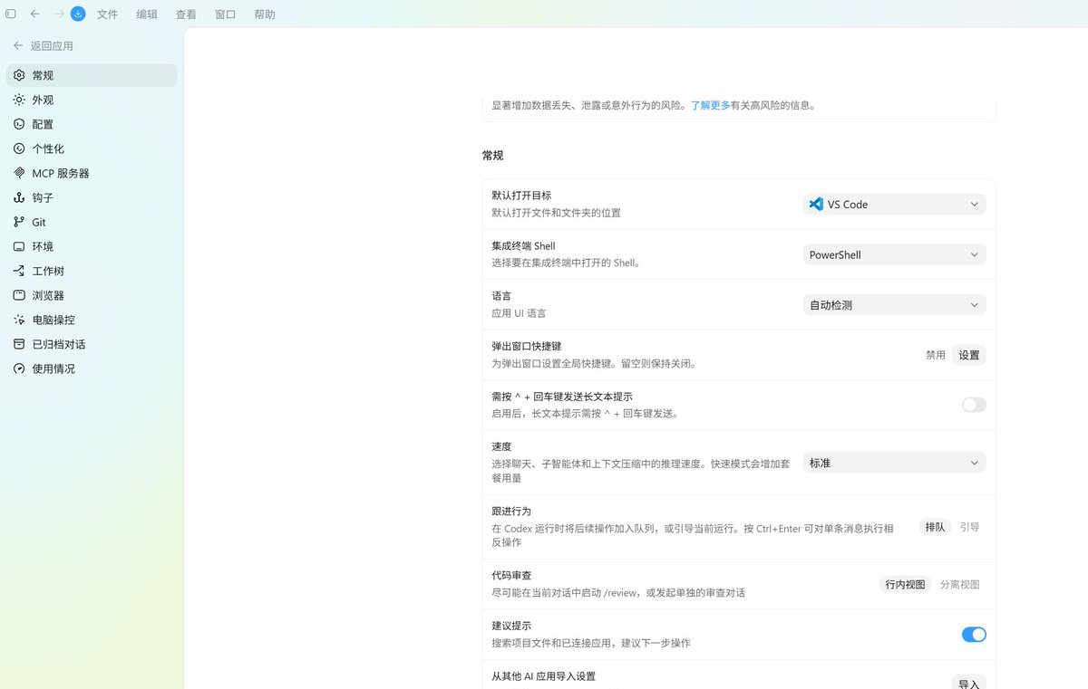Click the 已归档对话 archive icon

pyautogui.click(x=19, y=344)
